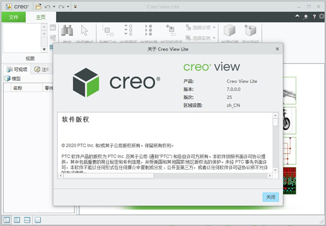The height and width of the screenshot is (226, 326).
Task: Open the undo history dropdown arrow
Action: (x=55, y=7)
